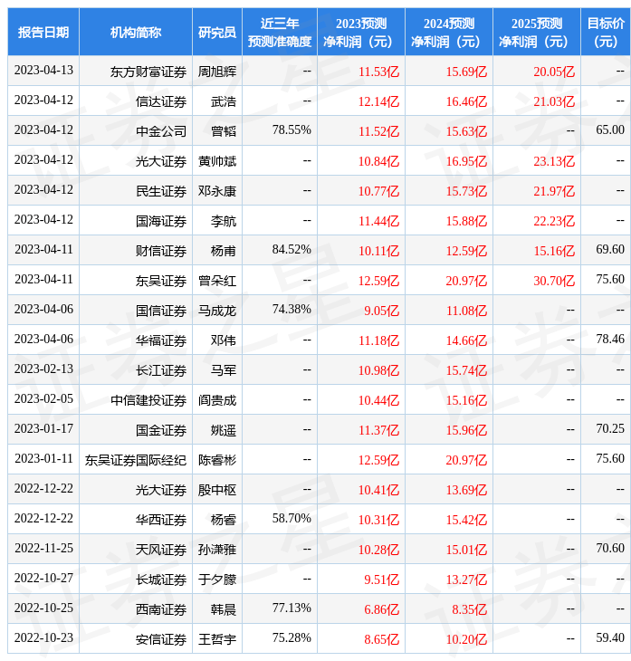This screenshot has height=661, width=631.
Task: Click the 机构简称 column header
Action: click(135, 32)
